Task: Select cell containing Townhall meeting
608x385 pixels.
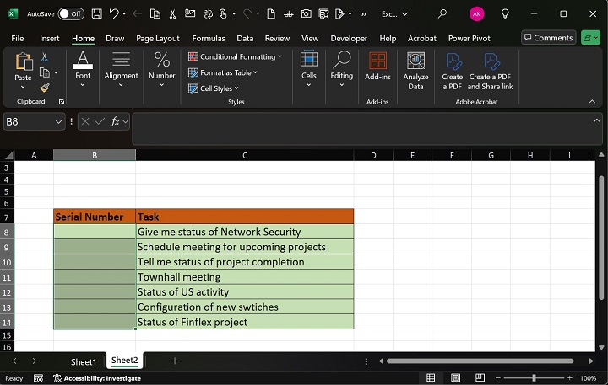Action: pyautogui.click(x=244, y=277)
